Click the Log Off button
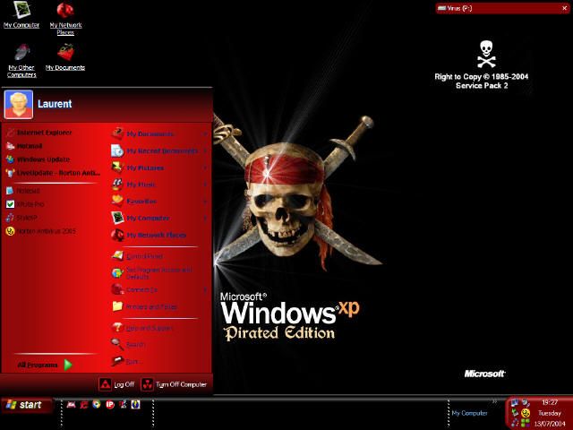The height and width of the screenshot is (430, 573). coord(117,384)
